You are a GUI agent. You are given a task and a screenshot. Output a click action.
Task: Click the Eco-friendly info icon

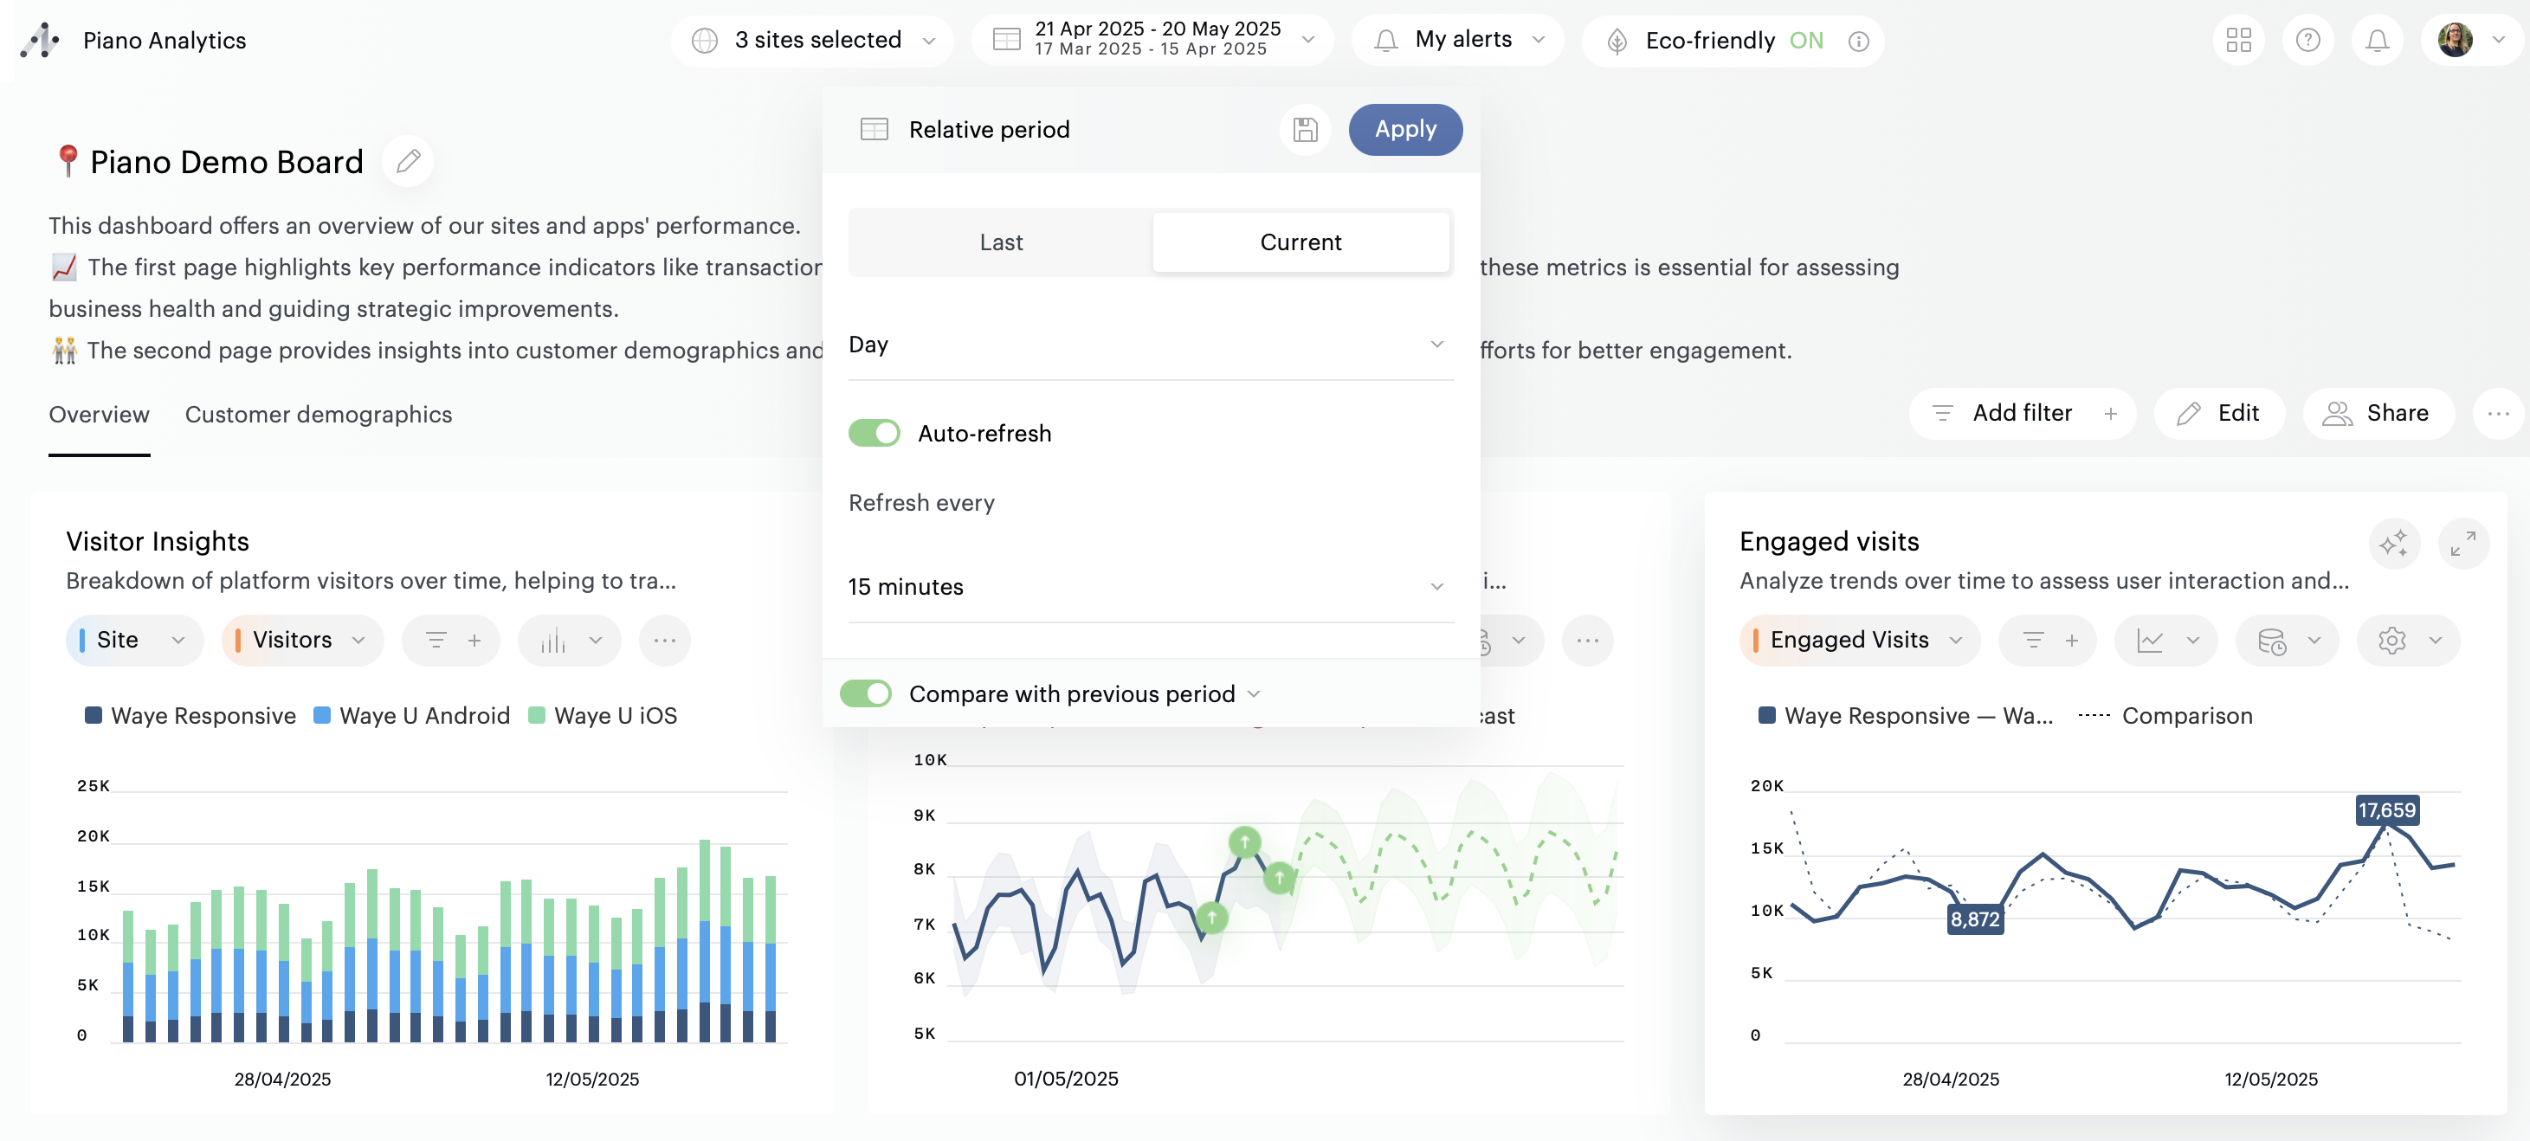(x=1858, y=42)
